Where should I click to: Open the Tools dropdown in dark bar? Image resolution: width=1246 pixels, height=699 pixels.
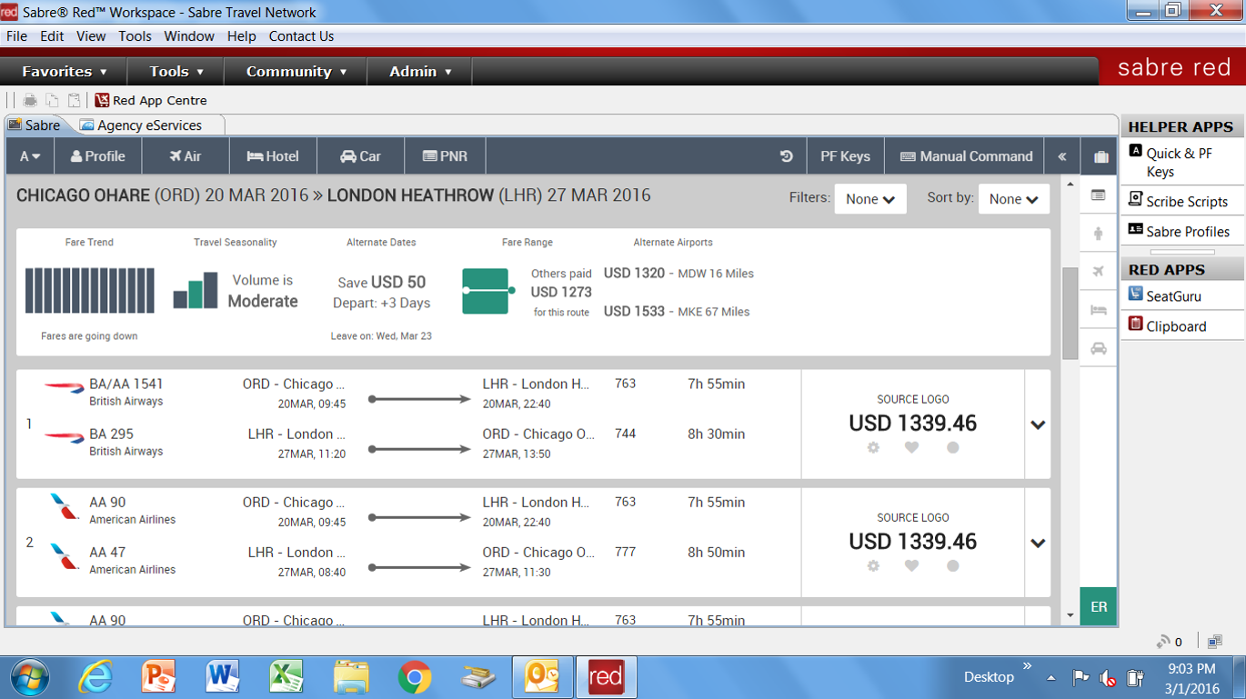176,71
